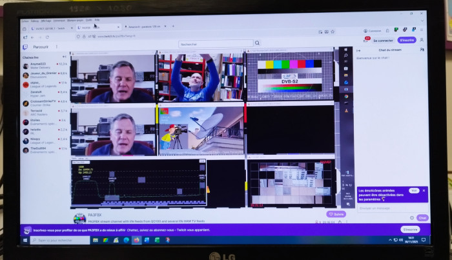Click the Windows taskbar search box
The height and width of the screenshot is (260, 452).
(x=60, y=240)
